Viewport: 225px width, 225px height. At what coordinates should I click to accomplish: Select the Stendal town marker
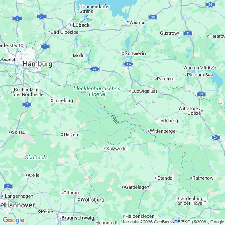[x=156, y=178]
